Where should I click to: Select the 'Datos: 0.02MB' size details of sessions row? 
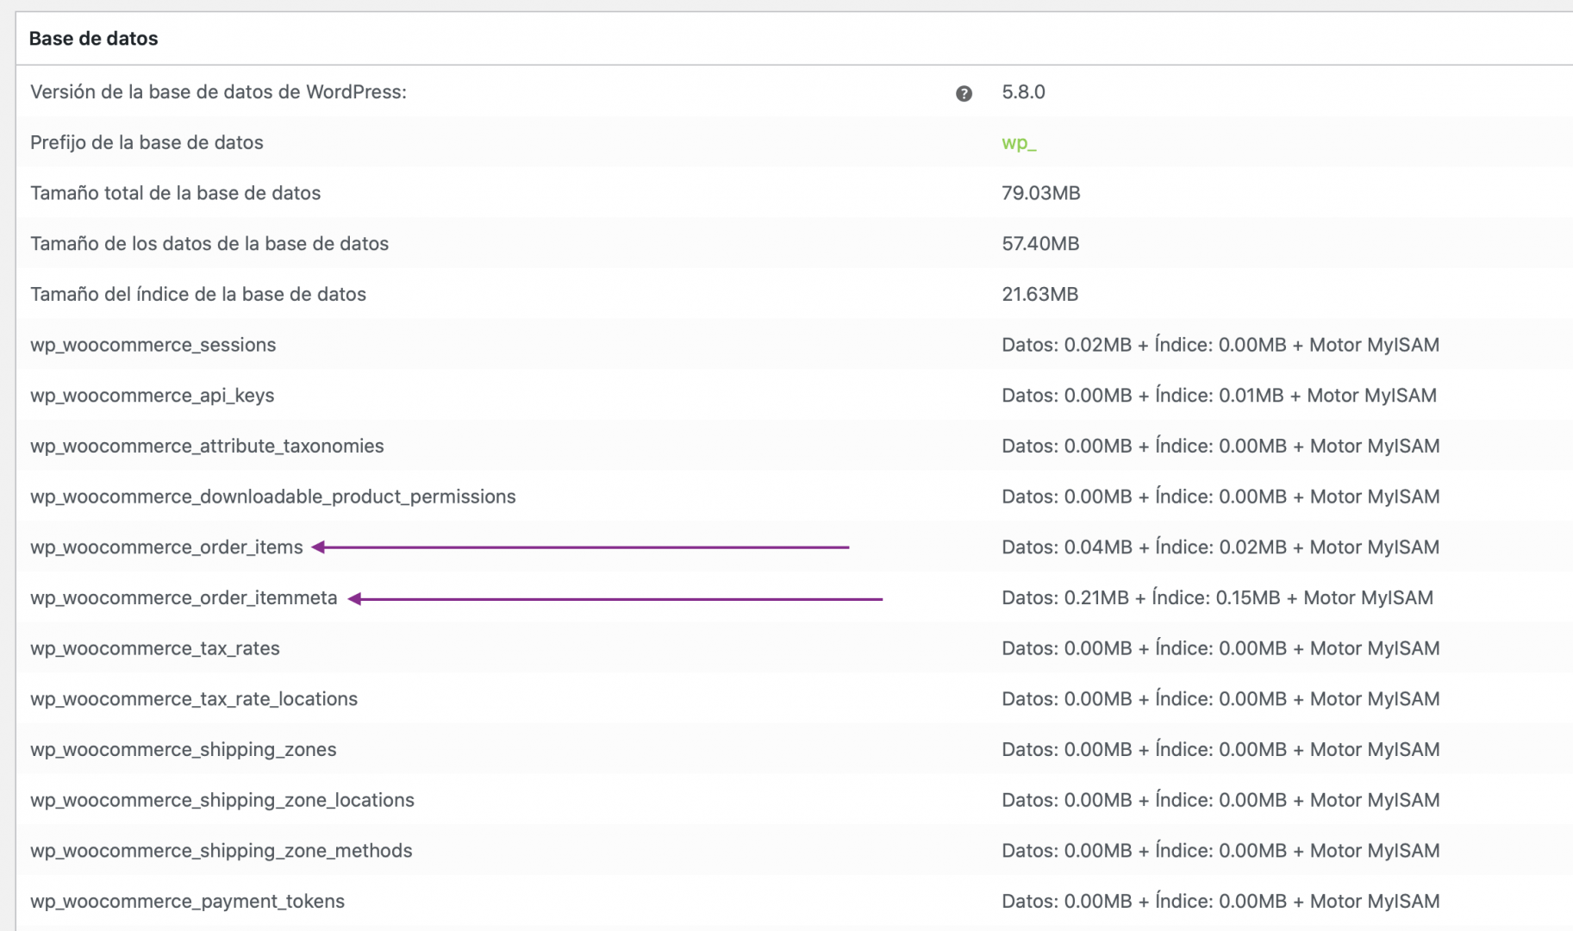tap(1220, 345)
